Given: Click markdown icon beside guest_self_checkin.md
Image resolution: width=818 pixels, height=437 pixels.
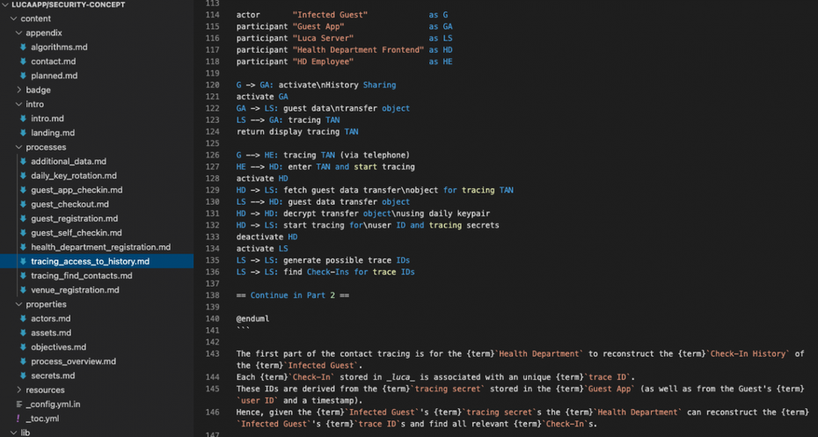Looking at the screenshot, I should click(23, 233).
